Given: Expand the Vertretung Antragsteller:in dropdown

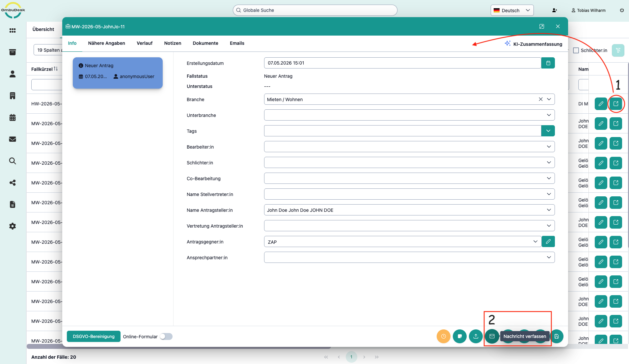Looking at the screenshot, I should click(x=549, y=226).
